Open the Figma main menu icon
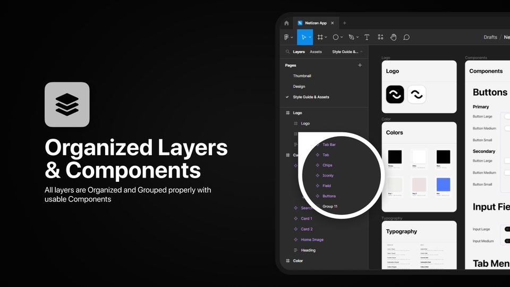Image resolution: width=510 pixels, height=287 pixels. pos(286,37)
